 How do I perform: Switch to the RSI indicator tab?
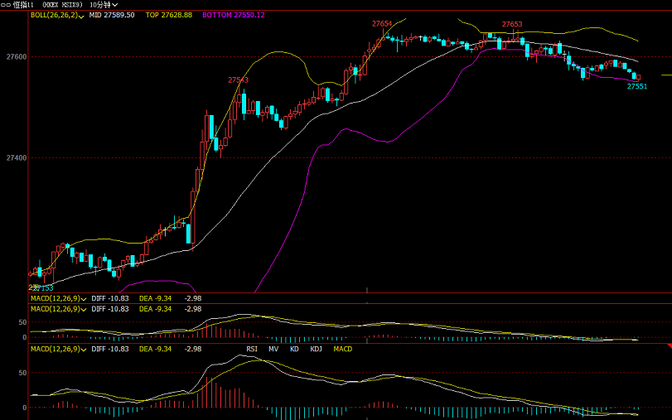pos(252,350)
